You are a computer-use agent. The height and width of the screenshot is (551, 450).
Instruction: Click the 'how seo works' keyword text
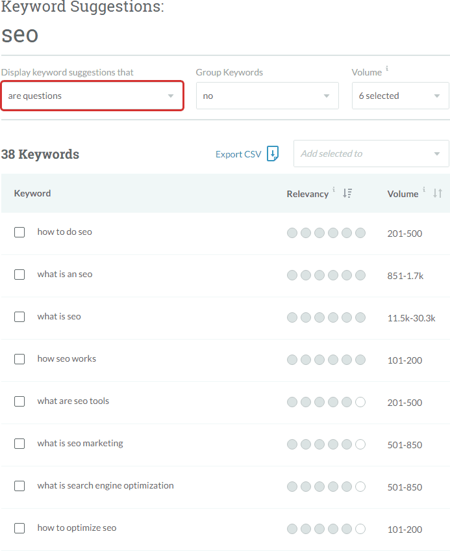click(x=67, y=359)
